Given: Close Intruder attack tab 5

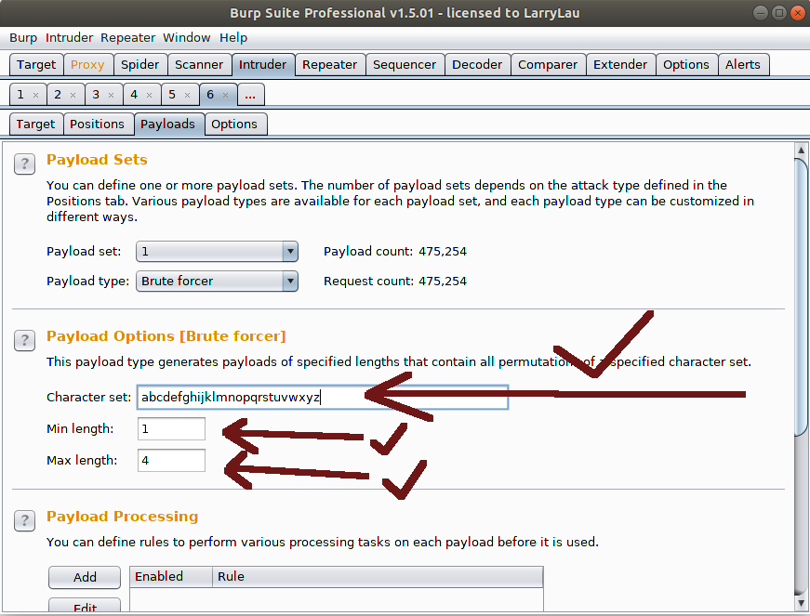Looking at the screenshot, I should [x=188, y=95].
